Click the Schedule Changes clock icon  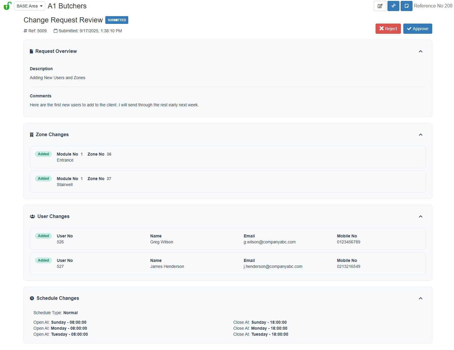coord(32,298)
